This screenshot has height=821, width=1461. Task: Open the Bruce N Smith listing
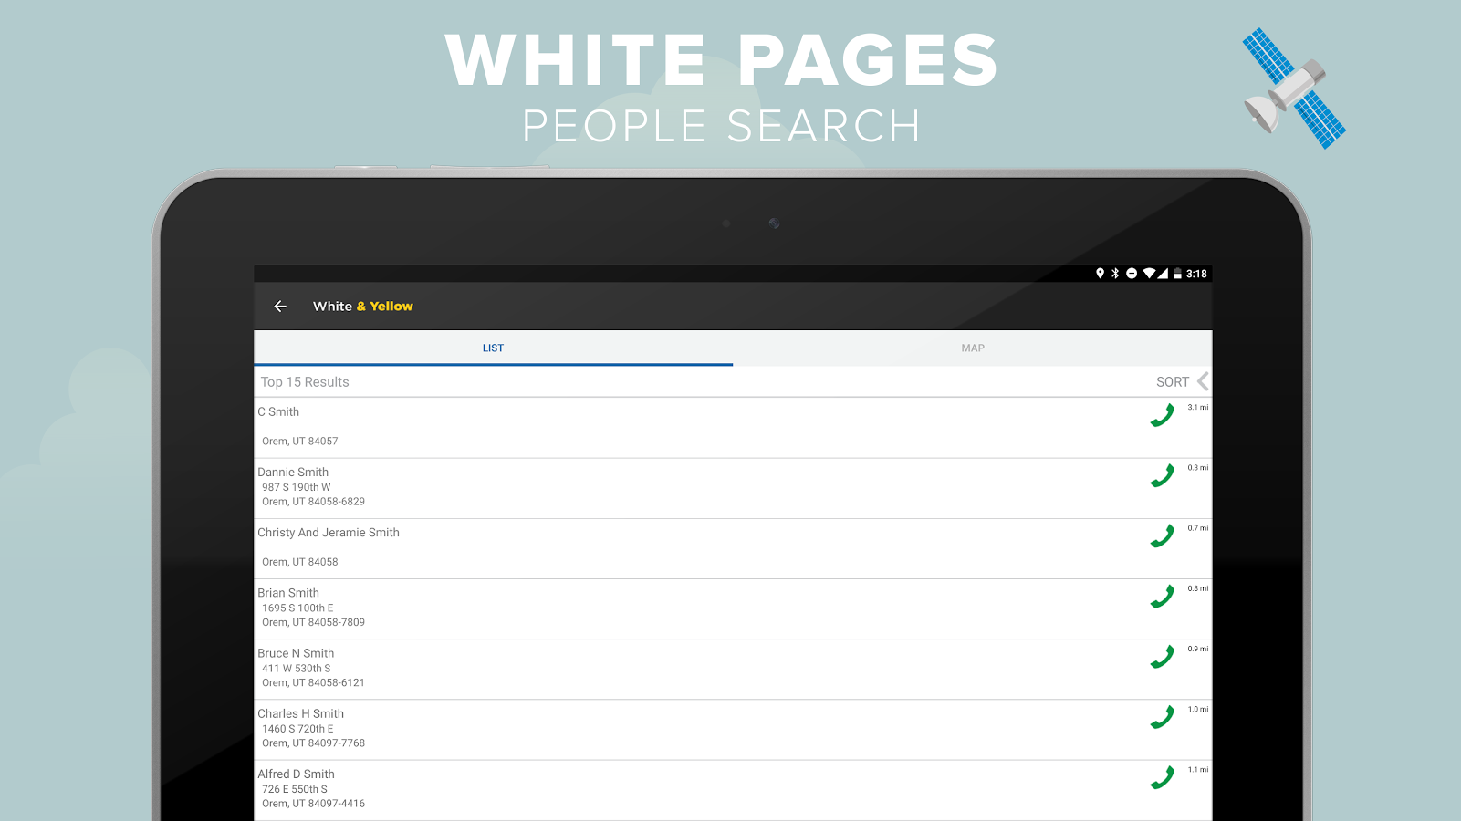(733, 670)
